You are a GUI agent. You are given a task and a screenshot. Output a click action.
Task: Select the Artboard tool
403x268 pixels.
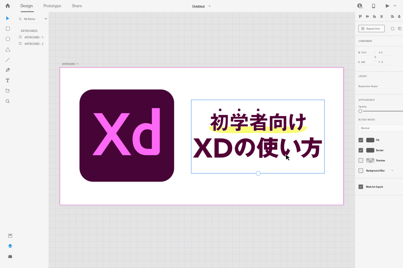point(8,90)
